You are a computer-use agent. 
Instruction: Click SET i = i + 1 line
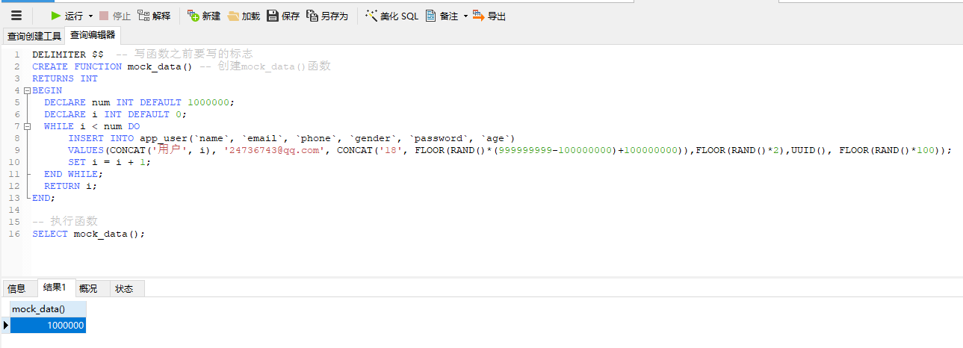click(x=110, y=162)
